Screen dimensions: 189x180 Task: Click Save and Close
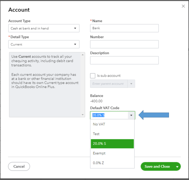(157, 167)
